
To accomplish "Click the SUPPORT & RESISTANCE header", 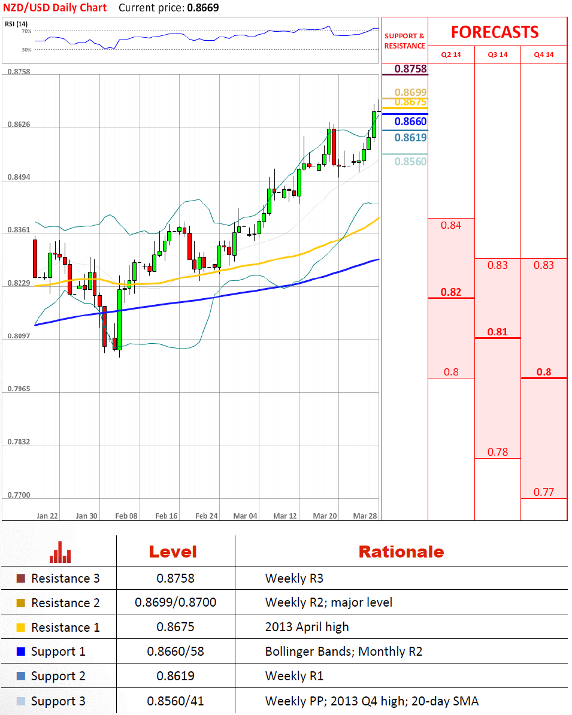I will (x=405, y=41).
